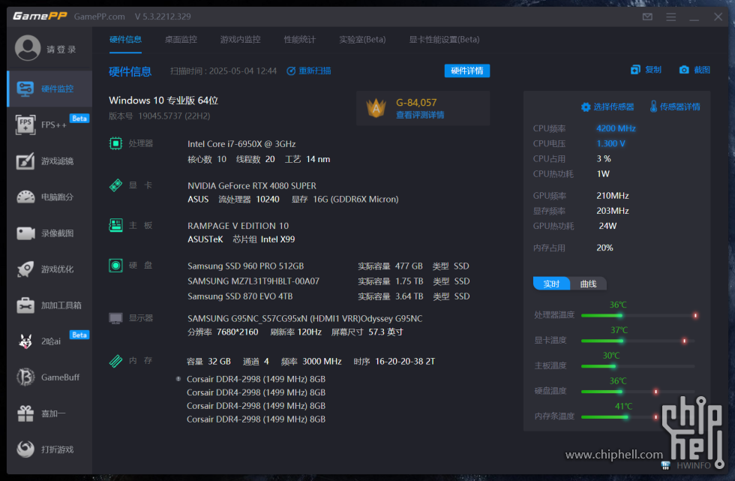Click 复制 to copy hardware info
The height and width of the screenshot is (481, 735).
pos(646,70)
